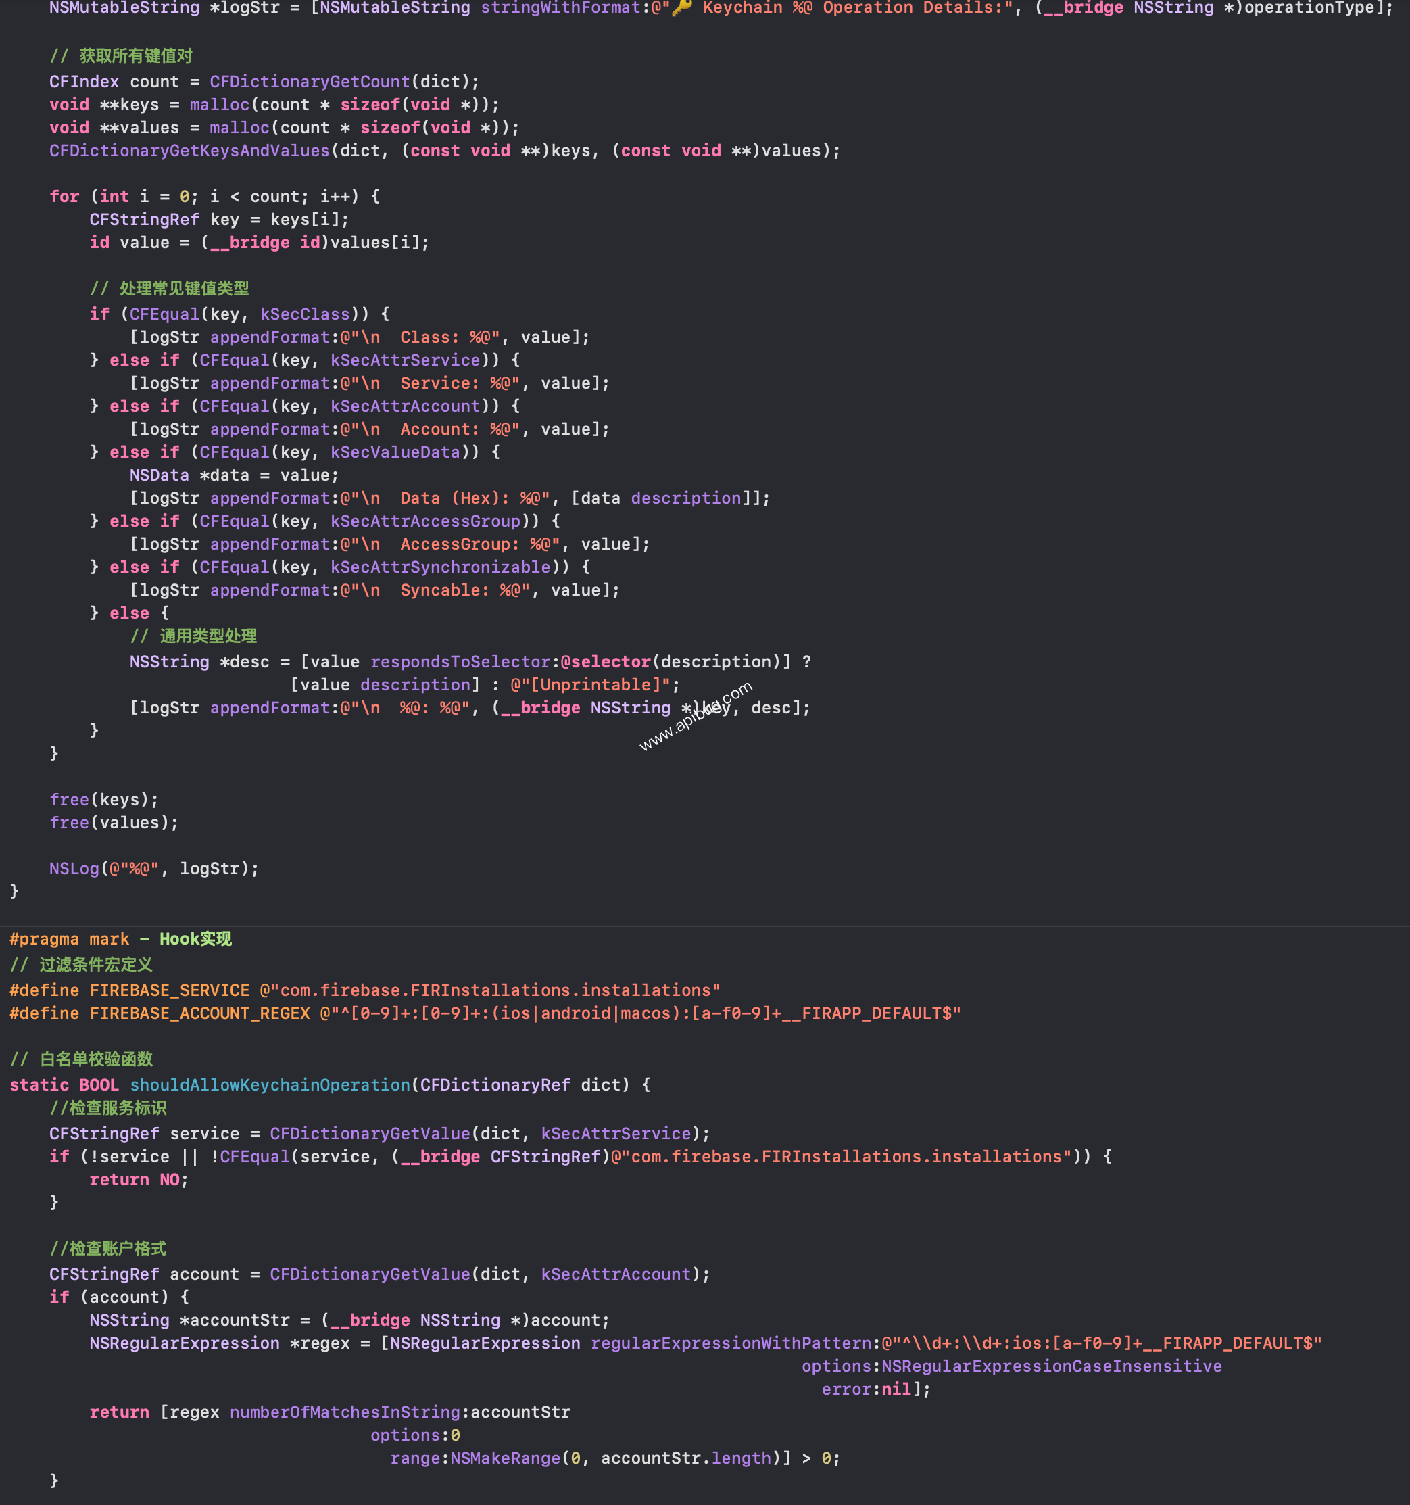This screenshot has height=1505, width=1410.
Task: Click 'CFDictionaryGetCount' function call
Action: 310,82
